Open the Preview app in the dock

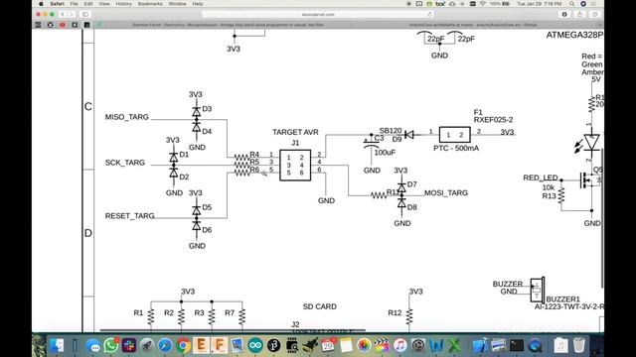pyautogui.click(x=238, y=346)
